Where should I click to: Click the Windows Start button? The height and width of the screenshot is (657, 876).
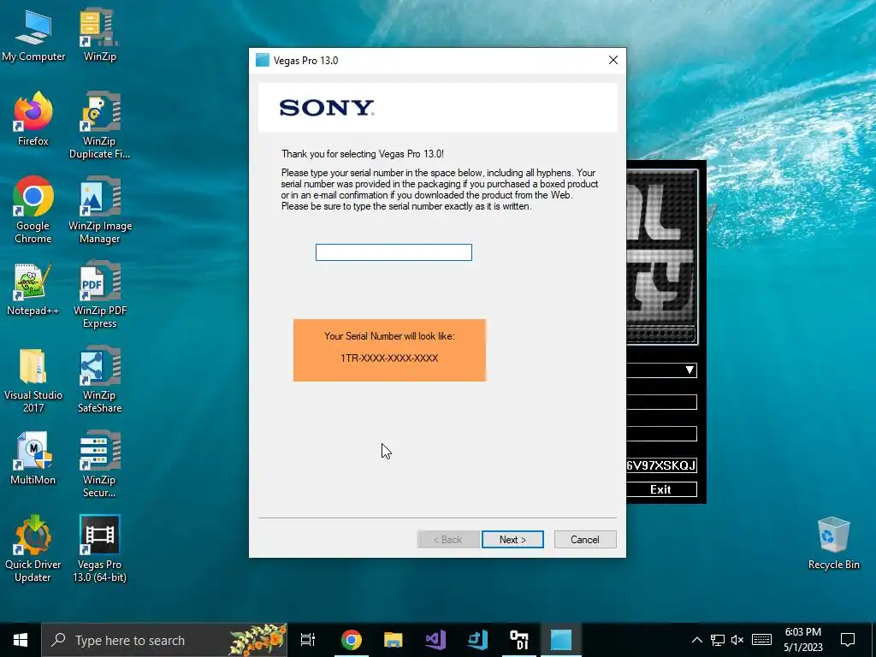click(x=21, y=640)
